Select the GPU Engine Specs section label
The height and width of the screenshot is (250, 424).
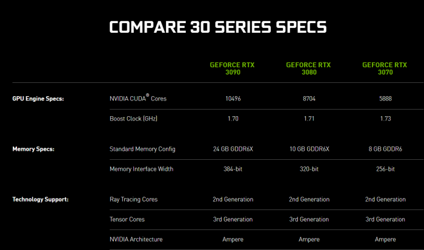click(x=38, y=98)
